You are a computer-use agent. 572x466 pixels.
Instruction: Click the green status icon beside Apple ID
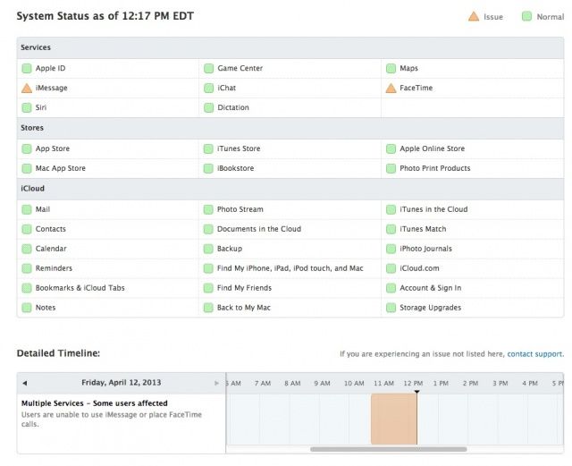[27, 68]
